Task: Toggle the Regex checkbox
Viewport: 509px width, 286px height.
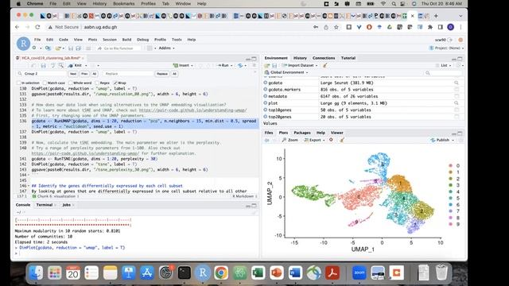Action: pyautogui.click(x=97, y=83)
